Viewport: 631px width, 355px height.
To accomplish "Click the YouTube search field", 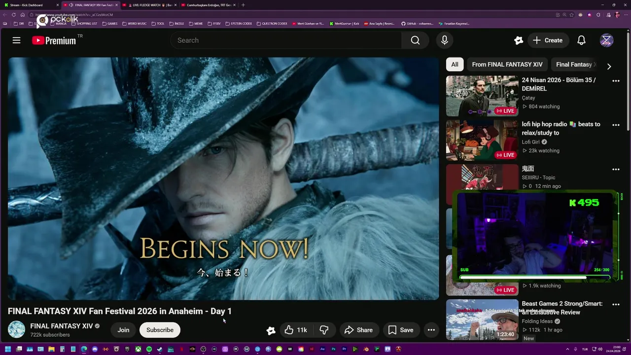I will tap(286, 40).
